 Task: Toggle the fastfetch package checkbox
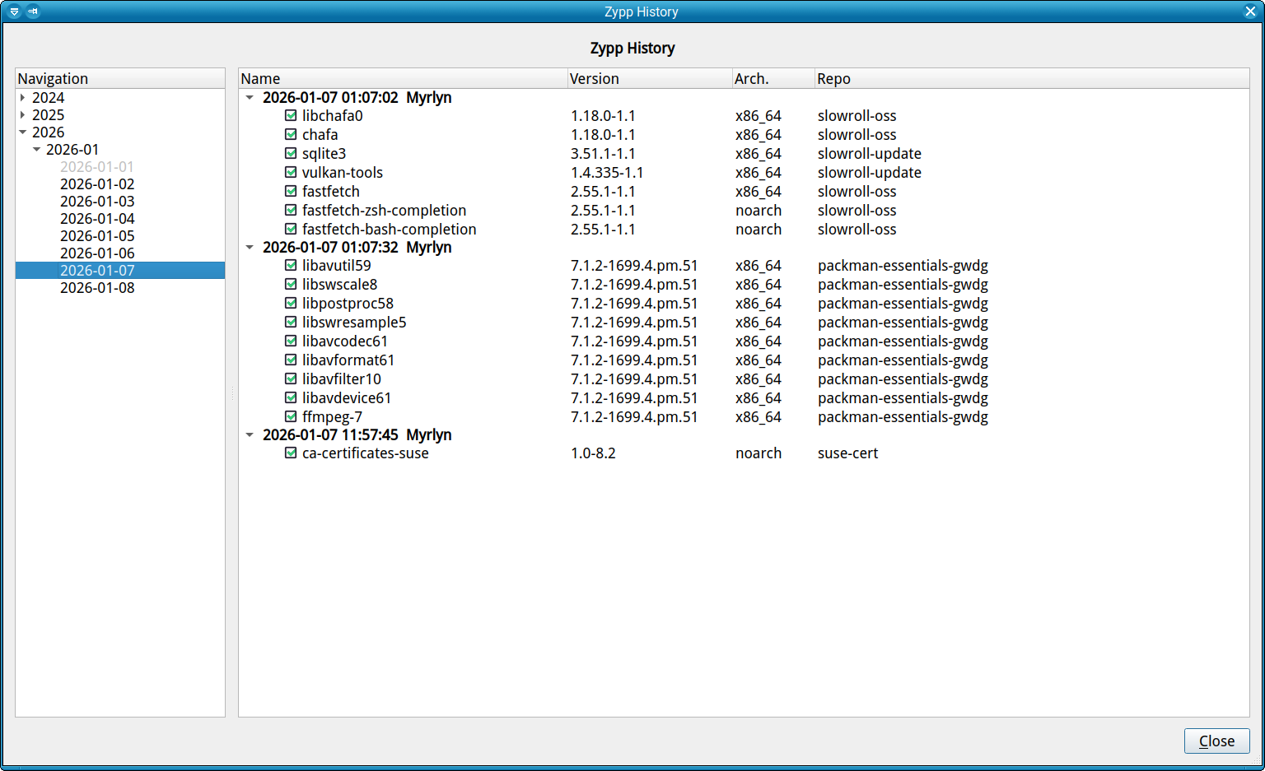tap(291, 192)
